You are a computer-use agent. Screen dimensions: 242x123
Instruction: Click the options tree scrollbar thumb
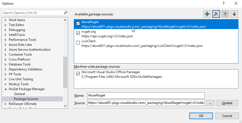65,72
